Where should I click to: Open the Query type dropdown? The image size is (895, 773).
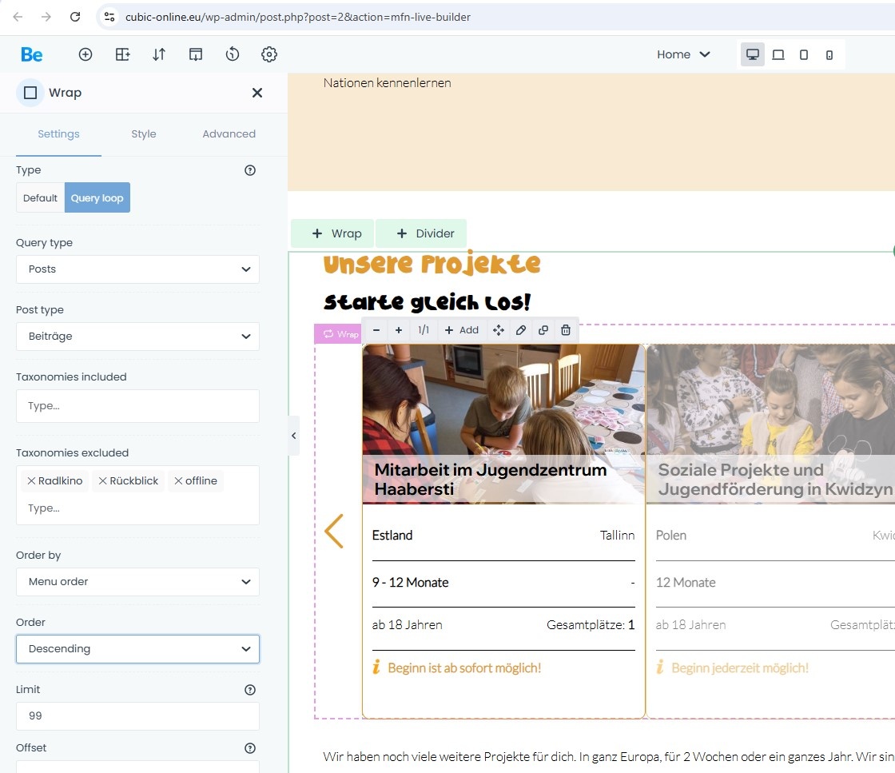137,269
